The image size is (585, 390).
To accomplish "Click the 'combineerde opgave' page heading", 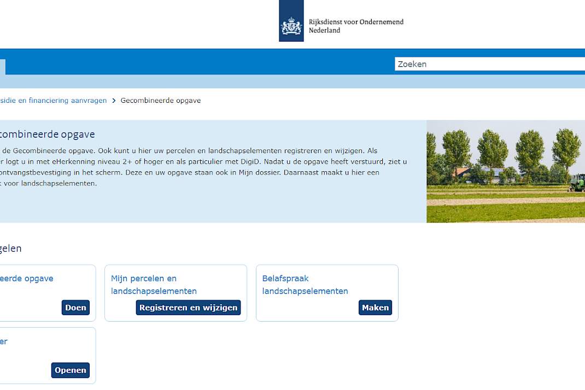I will (48, 135).
